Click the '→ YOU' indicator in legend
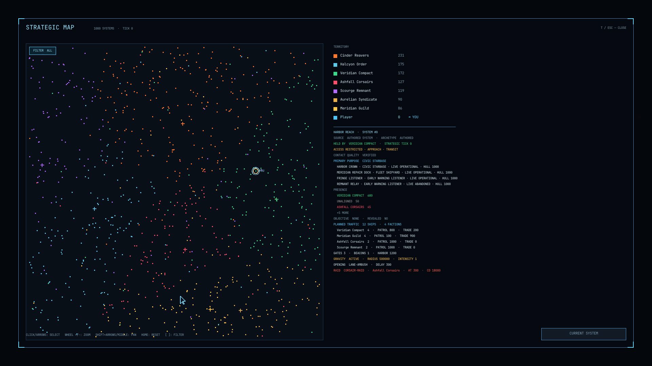The width and height of the screenshot is (652, 366). tap(413, 117)
